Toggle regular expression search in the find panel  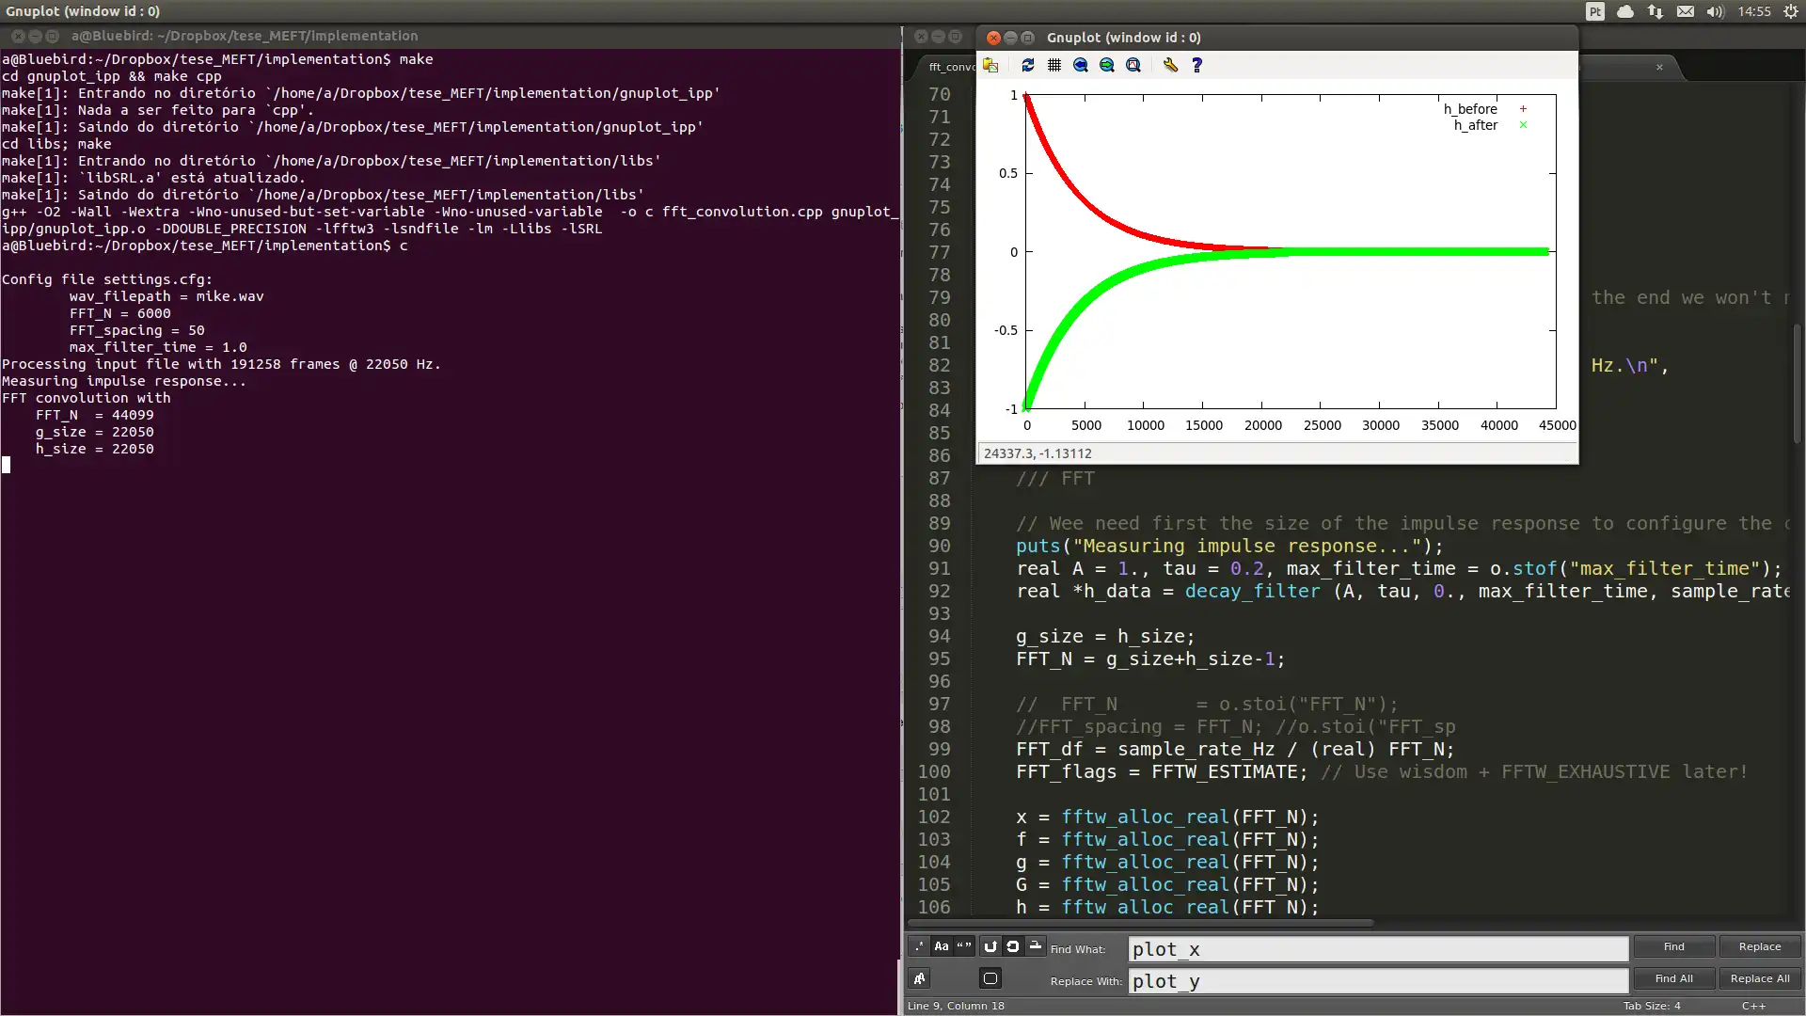pos(919,946)
